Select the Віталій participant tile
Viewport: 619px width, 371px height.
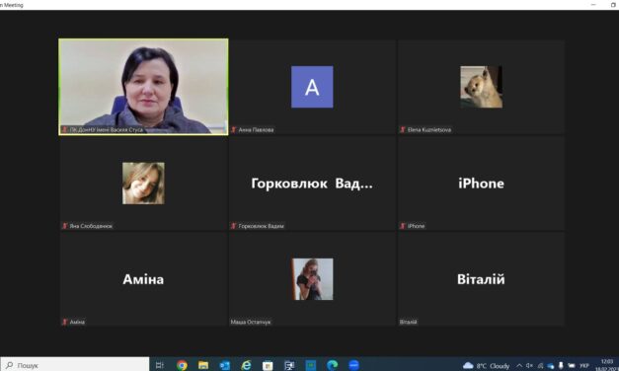(x=481, y=279)
